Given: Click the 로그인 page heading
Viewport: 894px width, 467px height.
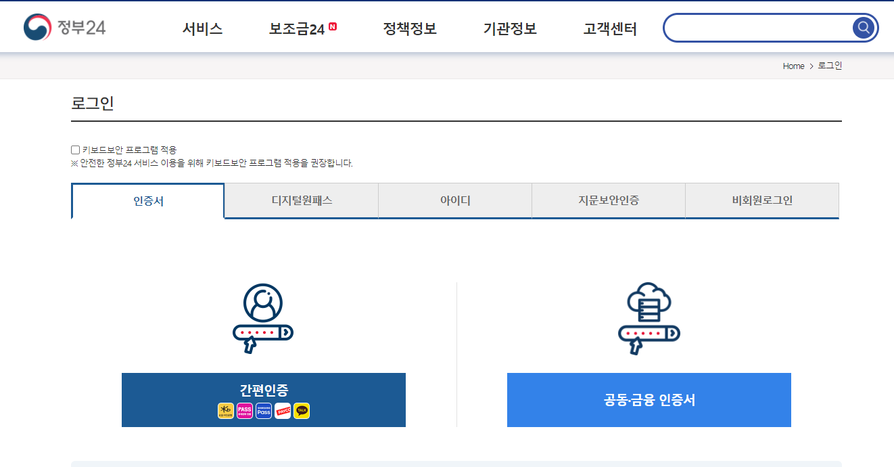Looking at the screenshot, I should tap(93, 104).
